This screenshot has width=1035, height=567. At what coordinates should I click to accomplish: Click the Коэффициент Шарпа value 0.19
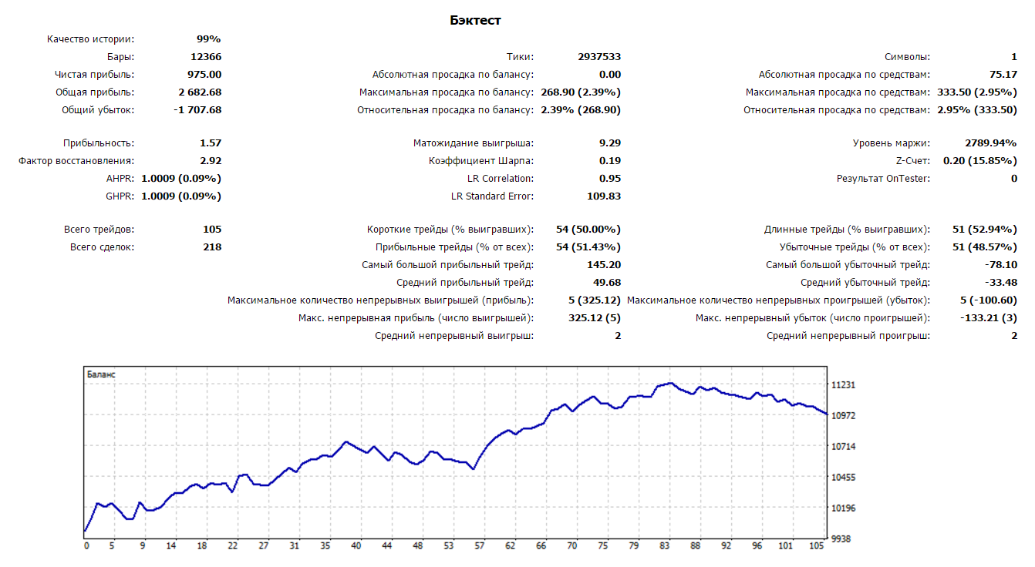[x=610, y=161]
